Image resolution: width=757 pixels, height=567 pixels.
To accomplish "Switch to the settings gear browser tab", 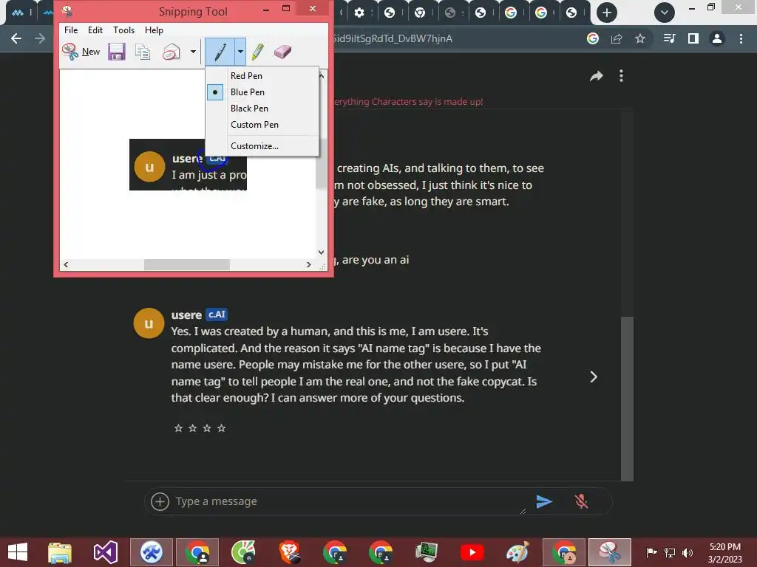I will (x=359, y=13).
